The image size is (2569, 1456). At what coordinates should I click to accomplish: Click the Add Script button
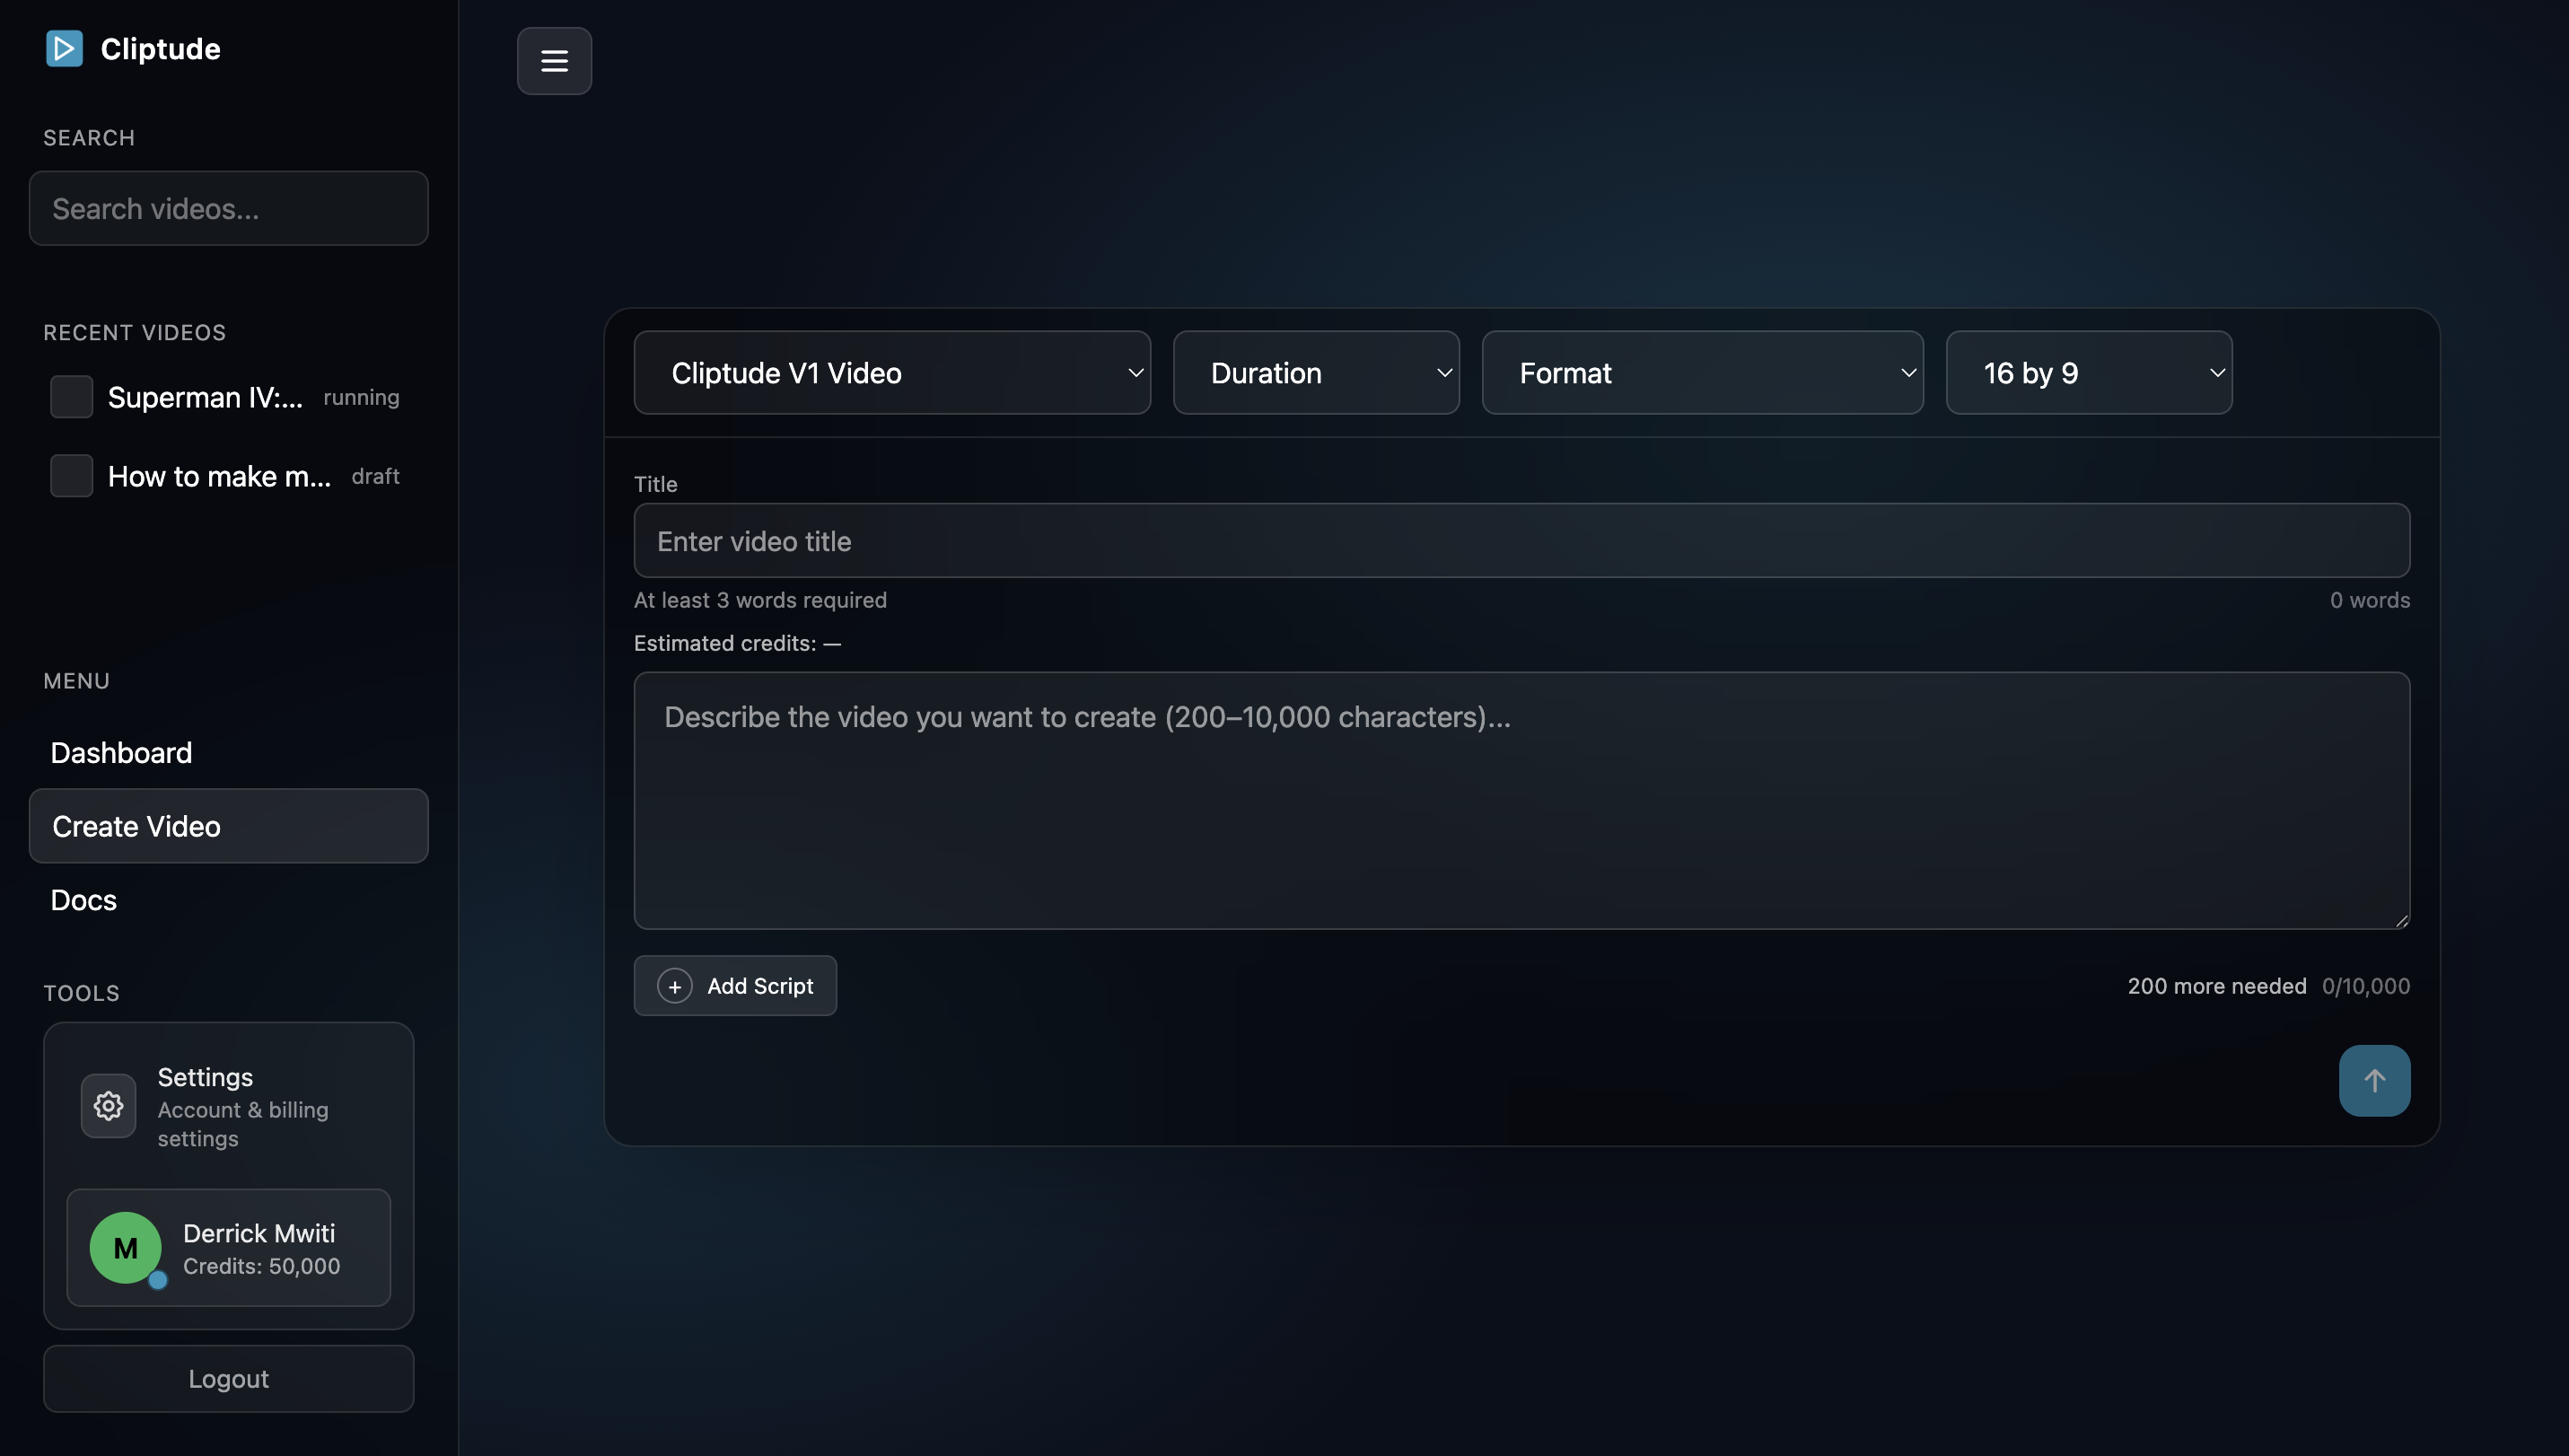click(735, 985)
